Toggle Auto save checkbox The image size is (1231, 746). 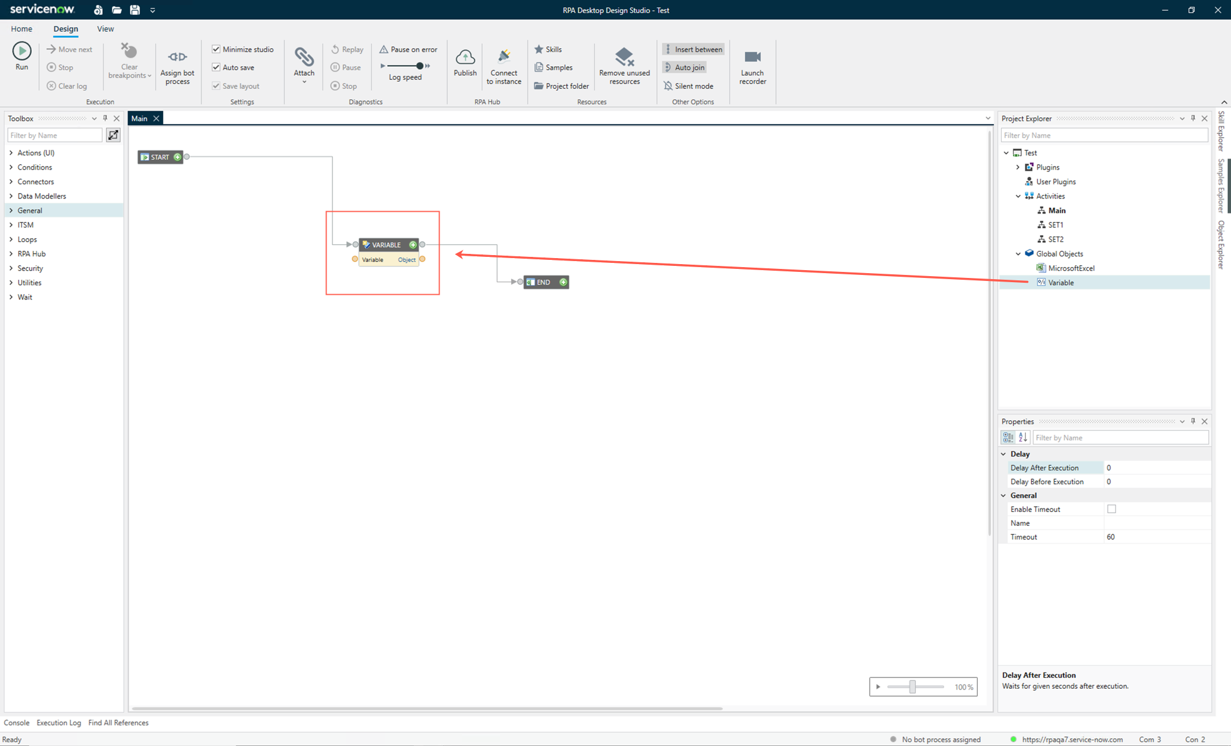point(216,67)
